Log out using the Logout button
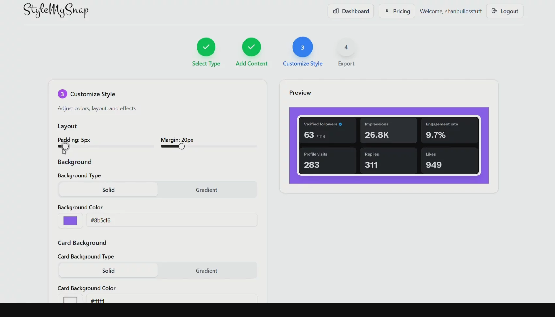This screenshot has width=555, height=317. click(504, 11)
